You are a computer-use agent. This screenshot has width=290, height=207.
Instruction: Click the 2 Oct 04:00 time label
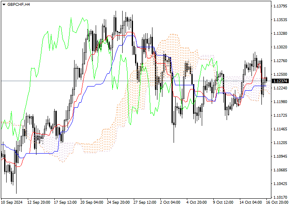[x=171, y=202]
